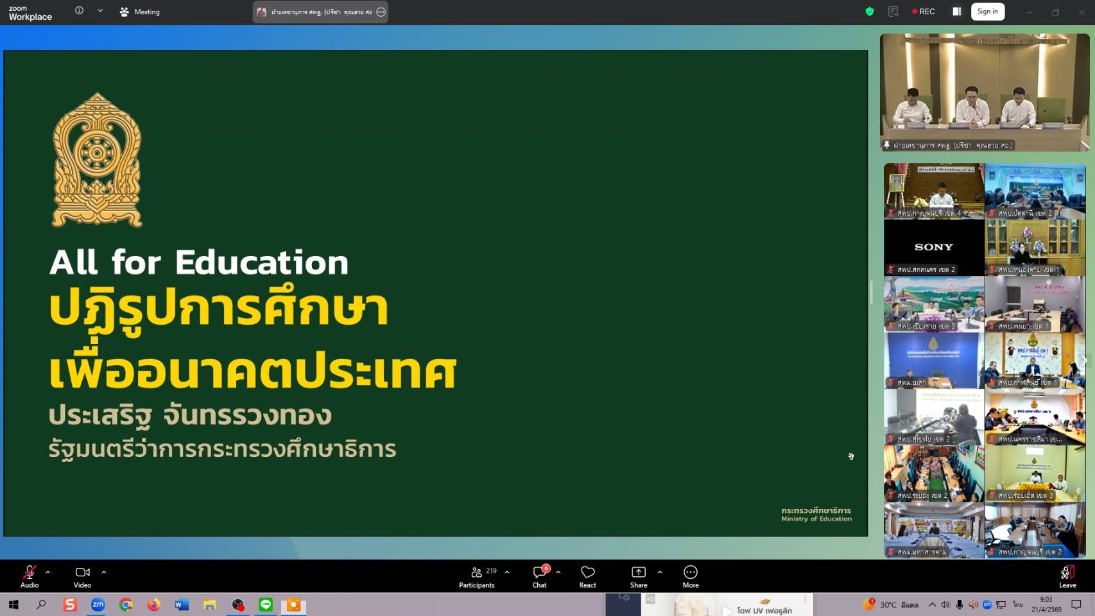1095x616 pixels.
Task: Open the More options menu
Action: point(691,576)
